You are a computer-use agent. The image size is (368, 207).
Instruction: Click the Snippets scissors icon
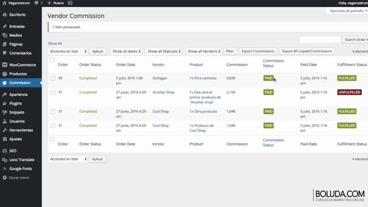pyautogui.click(x=5, y=112)
